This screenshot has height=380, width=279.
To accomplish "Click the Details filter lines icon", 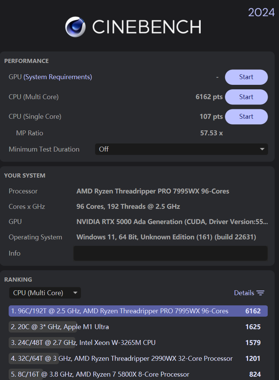I will click(261, 293).
